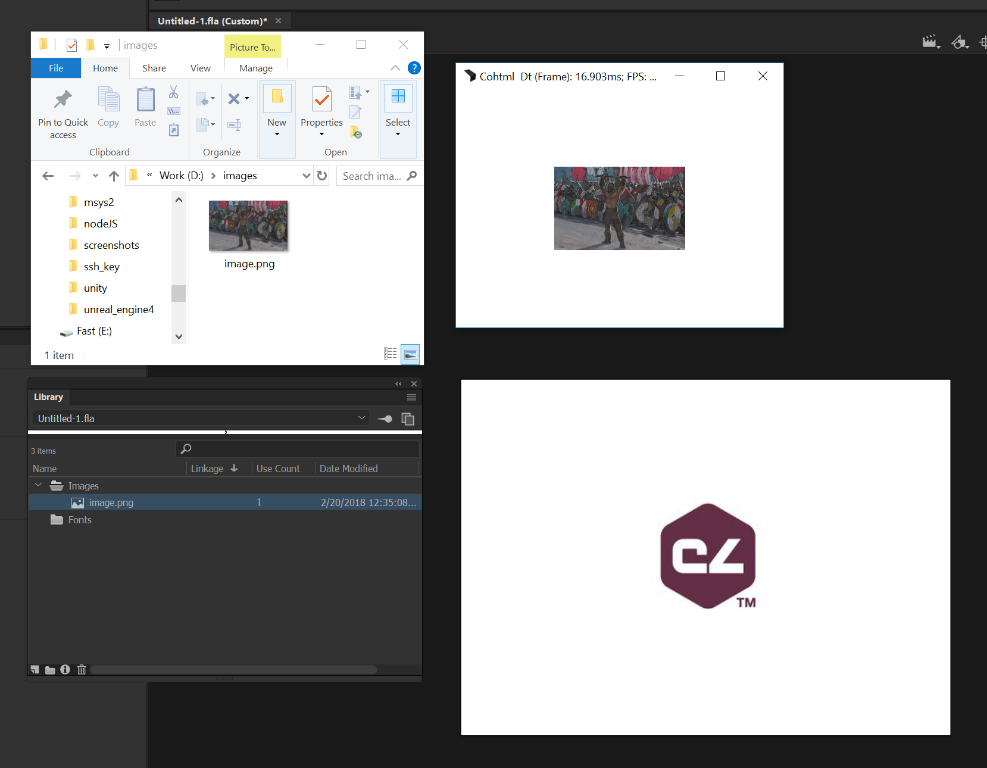Close the Untitled-1.fla document tab
The image size is (987, 768).
(x=278, y=21)
